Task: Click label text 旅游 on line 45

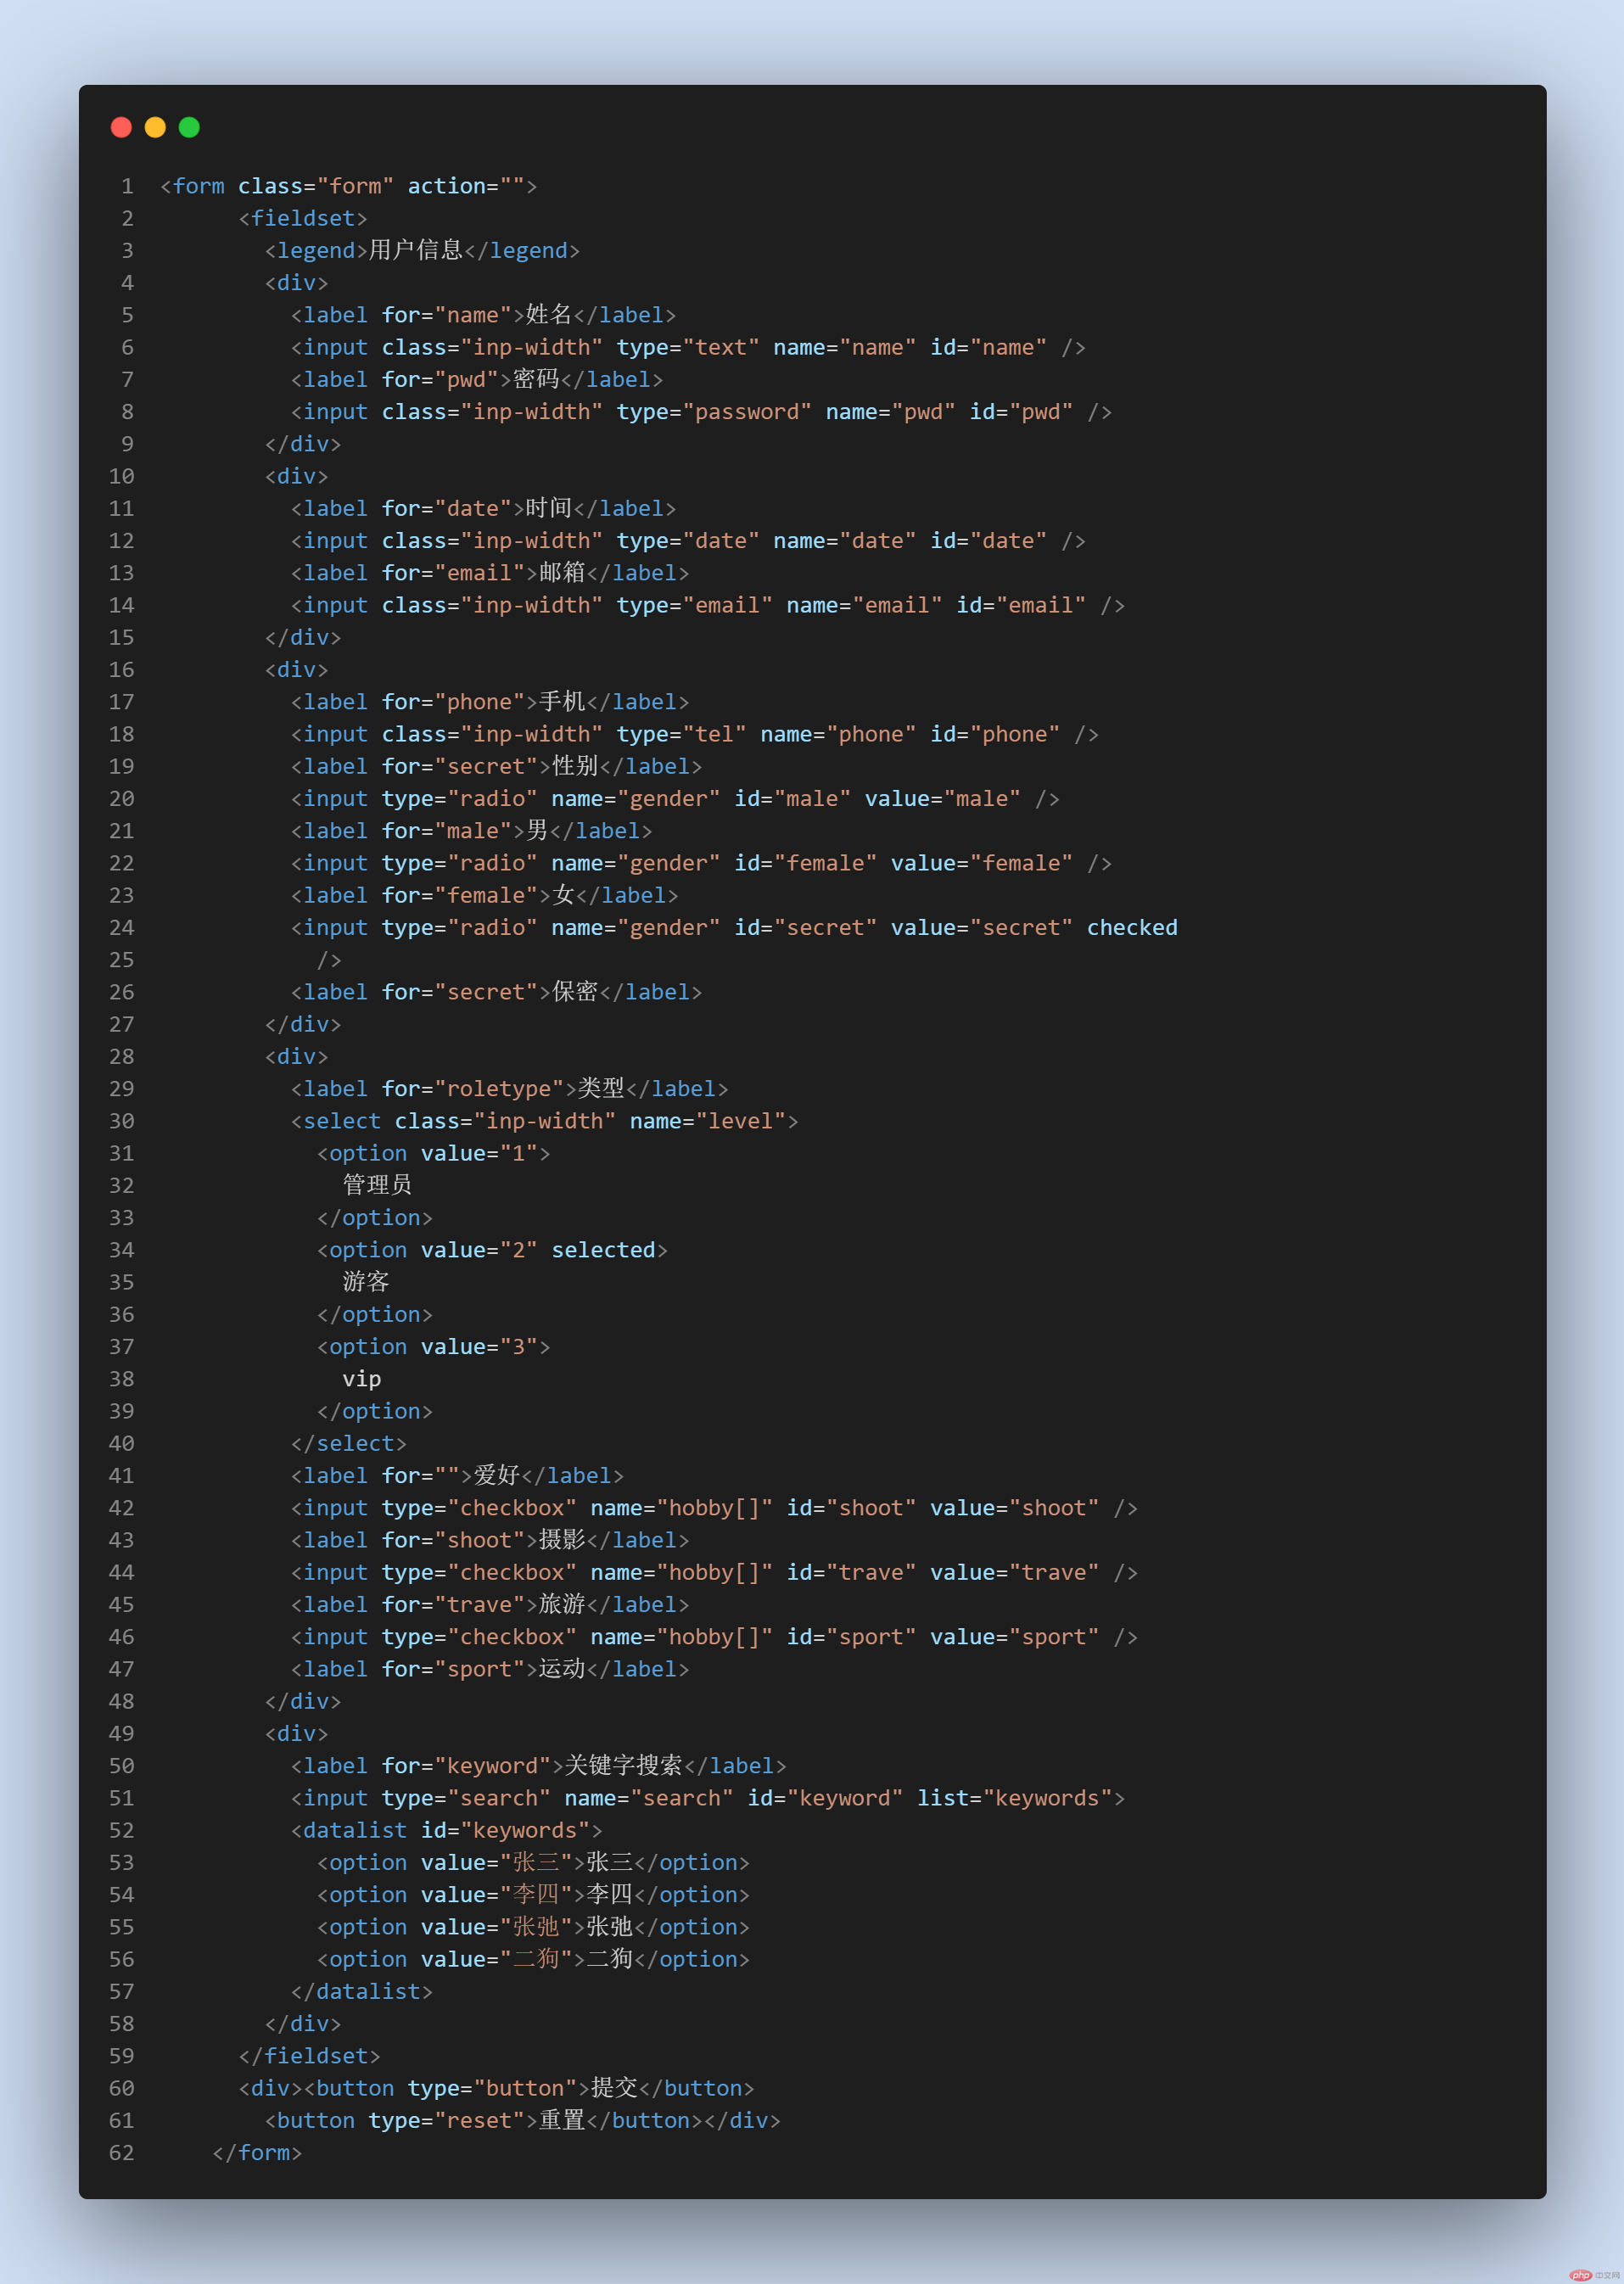Action: coord(562,1605)
